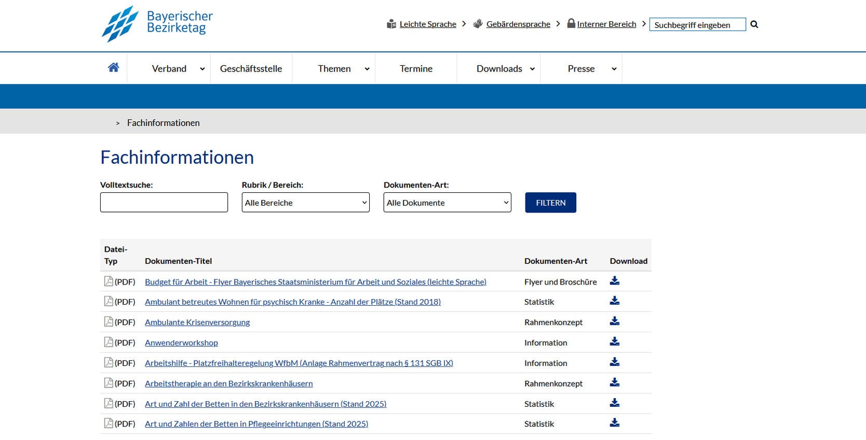This screenshot has width=866, height=440.
Task: Go to Termine in the navigation
Action: coord(416,68)
